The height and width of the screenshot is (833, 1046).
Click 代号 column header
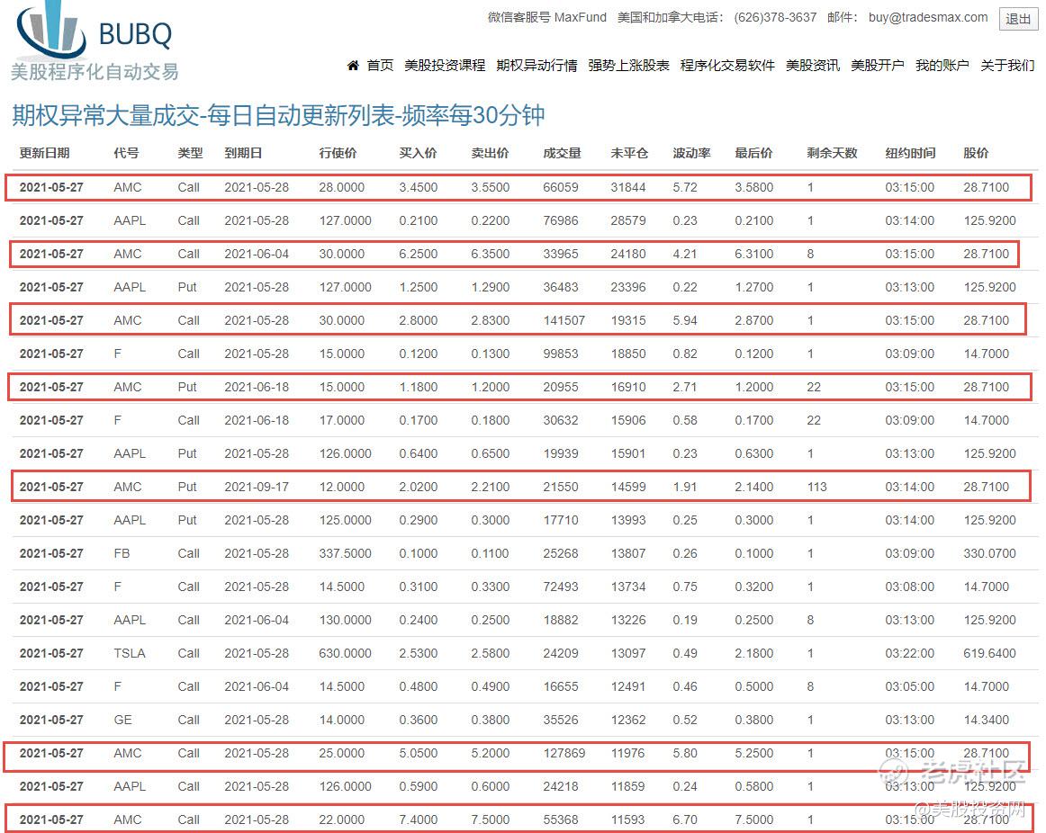point(127,153)
